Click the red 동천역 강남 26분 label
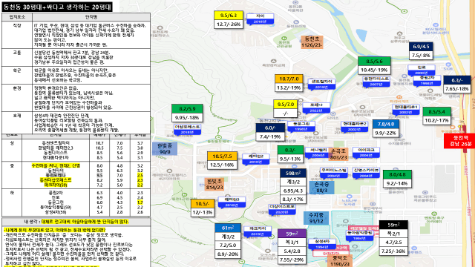This screenshot has width=475, height=267. [x=460, y=141]
